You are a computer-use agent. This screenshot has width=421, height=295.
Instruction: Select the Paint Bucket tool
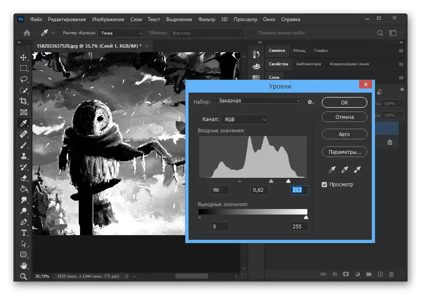point(24,189)
